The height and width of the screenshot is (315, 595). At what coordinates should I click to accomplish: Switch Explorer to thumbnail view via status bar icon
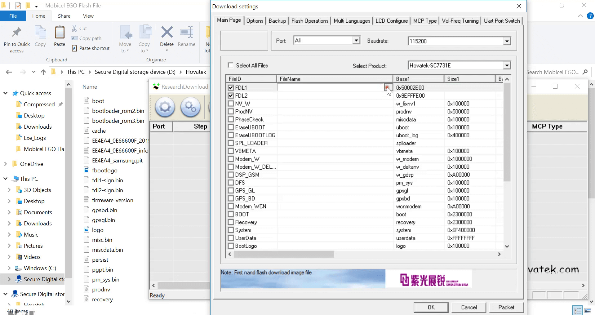[x=588, y=310]
